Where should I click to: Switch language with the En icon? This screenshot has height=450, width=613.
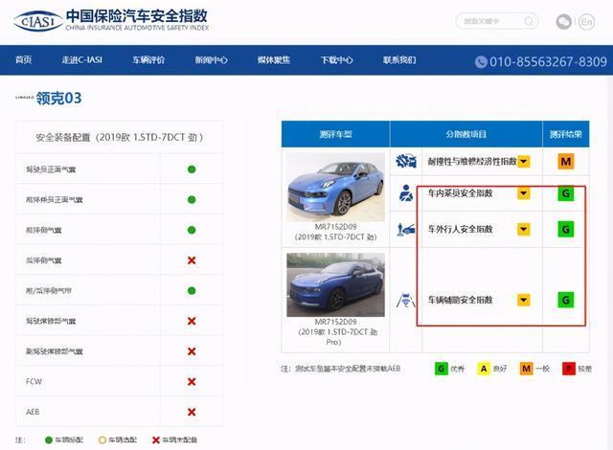point(587,21)
